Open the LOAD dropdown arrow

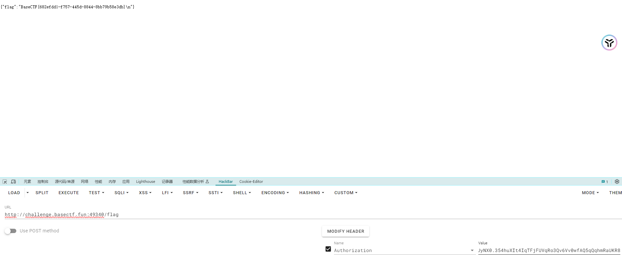point(28,193)
